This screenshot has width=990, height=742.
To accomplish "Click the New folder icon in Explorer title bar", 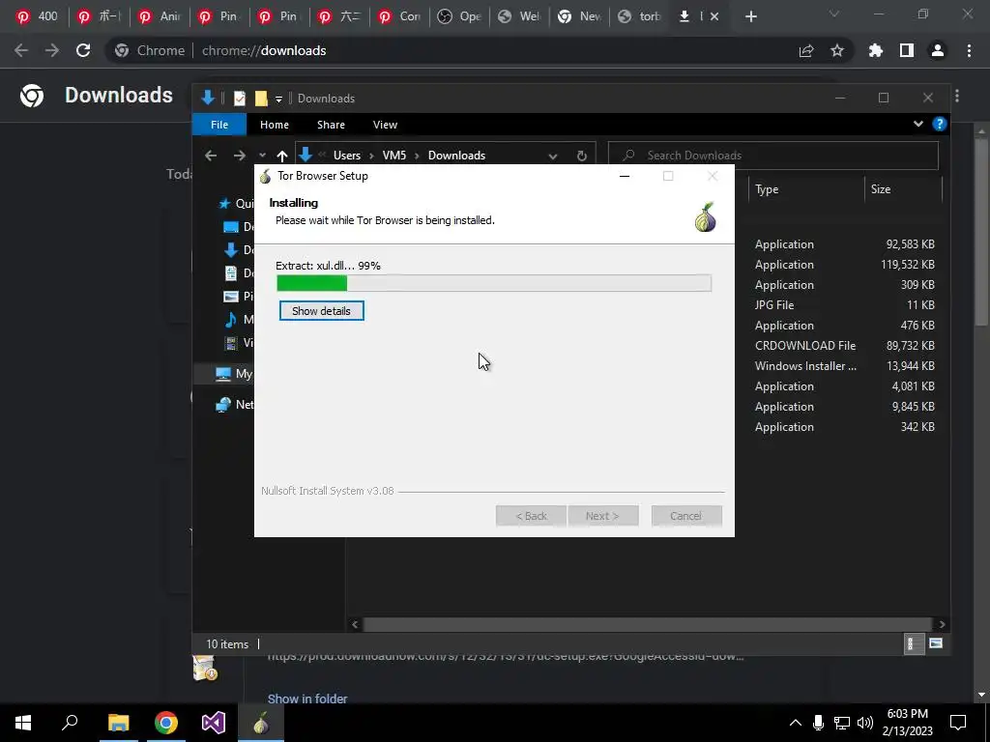I will [261, 99].
